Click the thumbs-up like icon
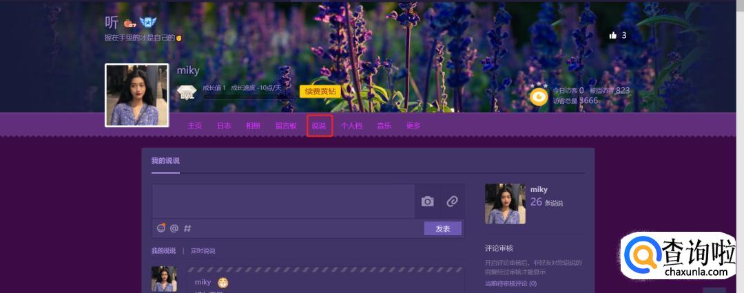744x293 pixels. click(x=612, y=35)
